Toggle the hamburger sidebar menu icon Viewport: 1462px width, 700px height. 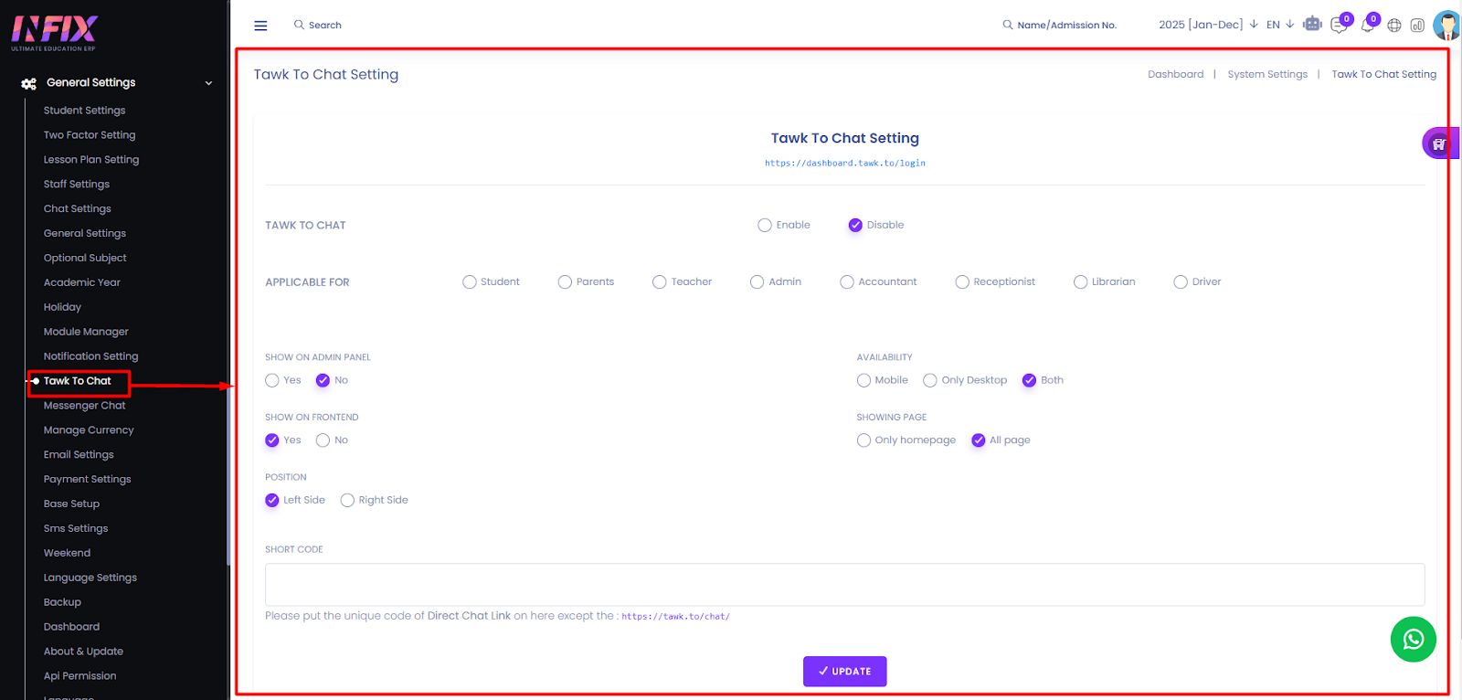coord(260,26)
